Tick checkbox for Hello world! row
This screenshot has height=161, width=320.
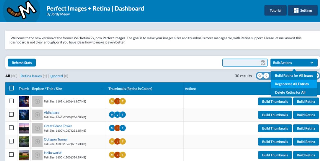(x=11, y=155)
